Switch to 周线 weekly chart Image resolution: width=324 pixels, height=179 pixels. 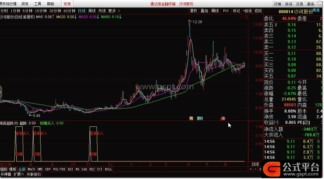click(92, 11)
